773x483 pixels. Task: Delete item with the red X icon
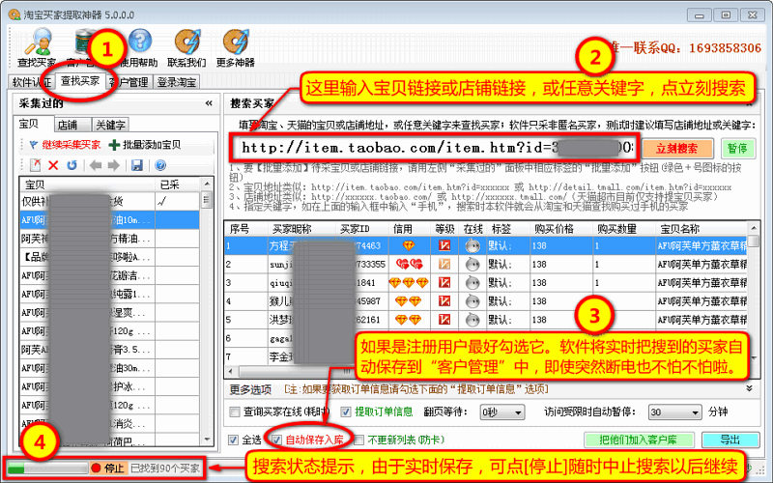54,165
